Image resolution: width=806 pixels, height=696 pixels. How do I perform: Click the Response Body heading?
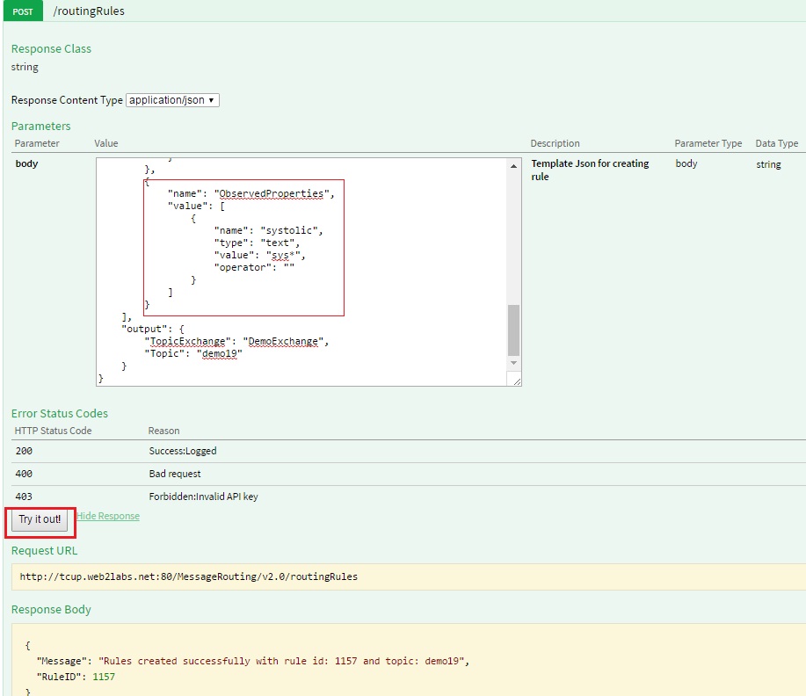(51, 609)
